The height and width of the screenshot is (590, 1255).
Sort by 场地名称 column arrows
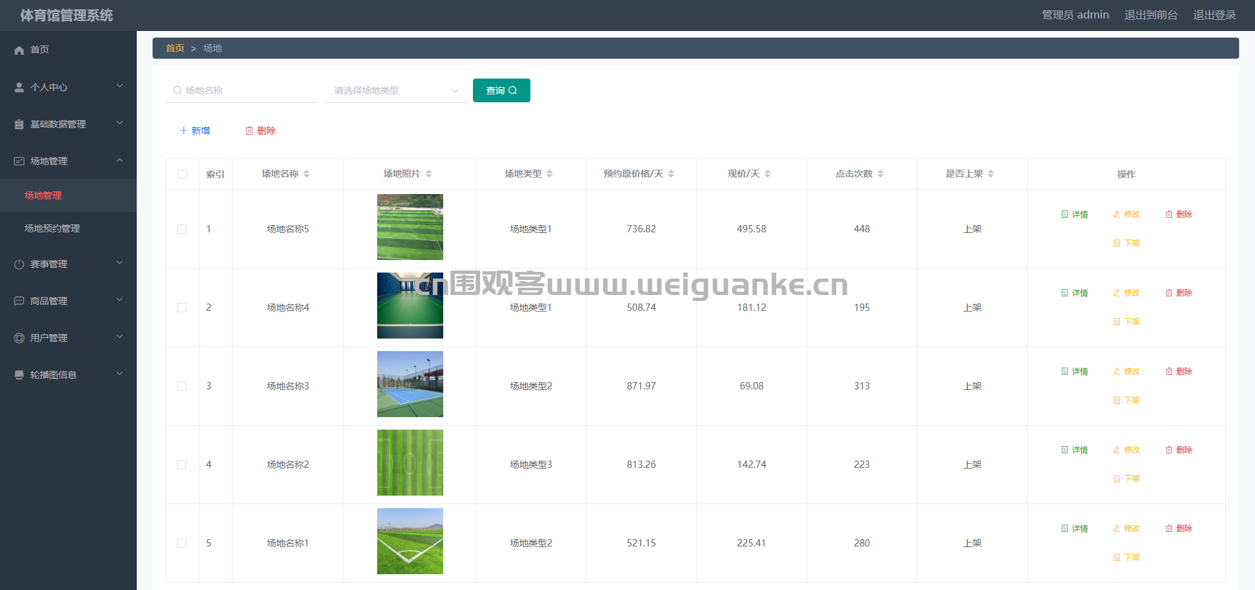point(306,174)
